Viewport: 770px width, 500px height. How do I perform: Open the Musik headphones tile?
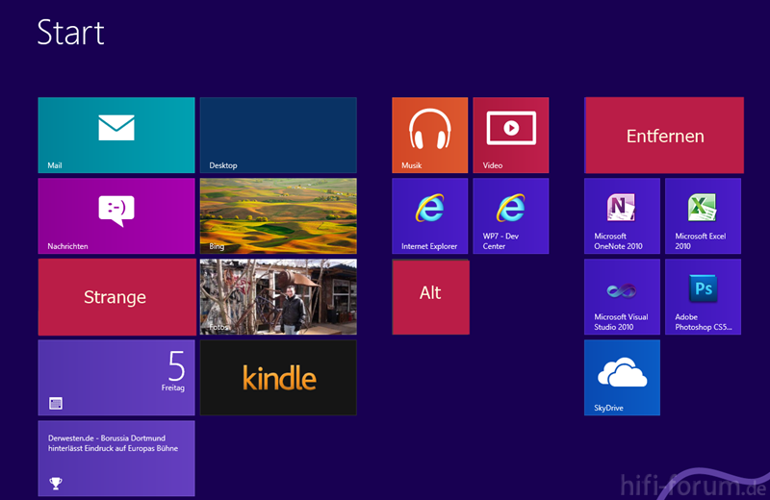[x=429, y=135]
